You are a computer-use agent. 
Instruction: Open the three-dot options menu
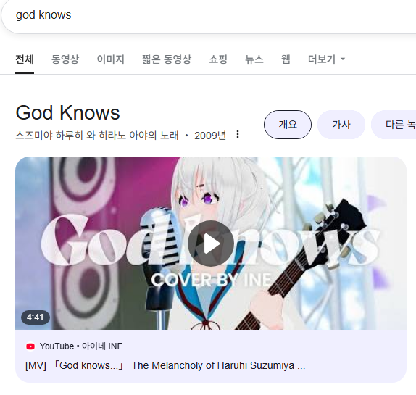coord(238,134)
